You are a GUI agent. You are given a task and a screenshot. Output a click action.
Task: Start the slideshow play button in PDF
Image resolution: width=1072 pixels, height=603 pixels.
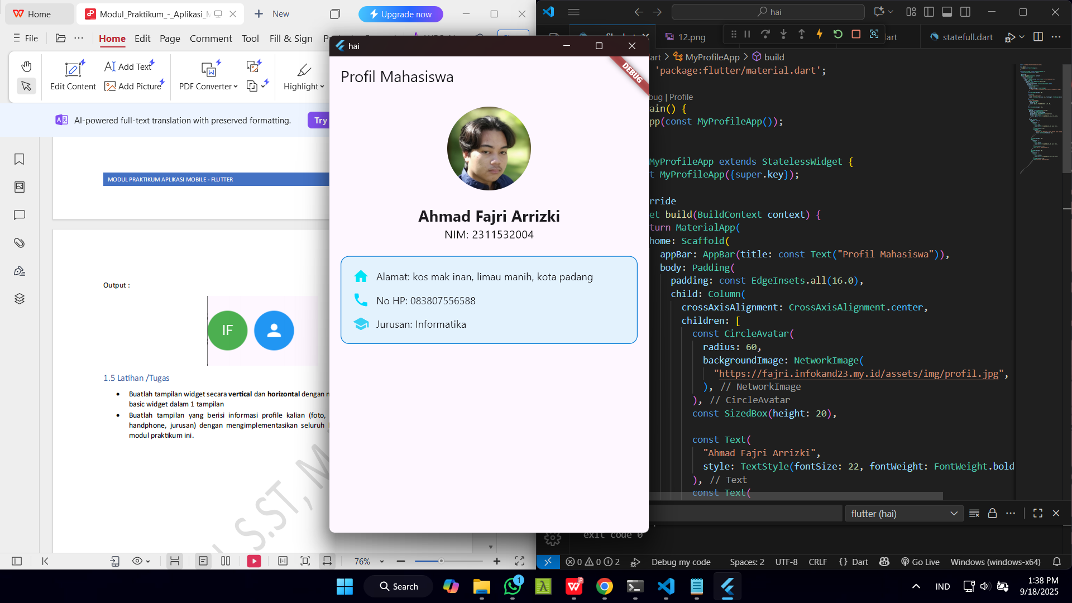click(x=254, y=561)
